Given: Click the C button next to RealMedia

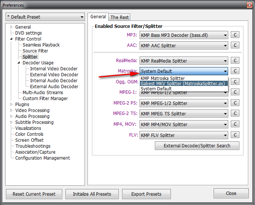Looking at the screenshot, I should (235, 61).
